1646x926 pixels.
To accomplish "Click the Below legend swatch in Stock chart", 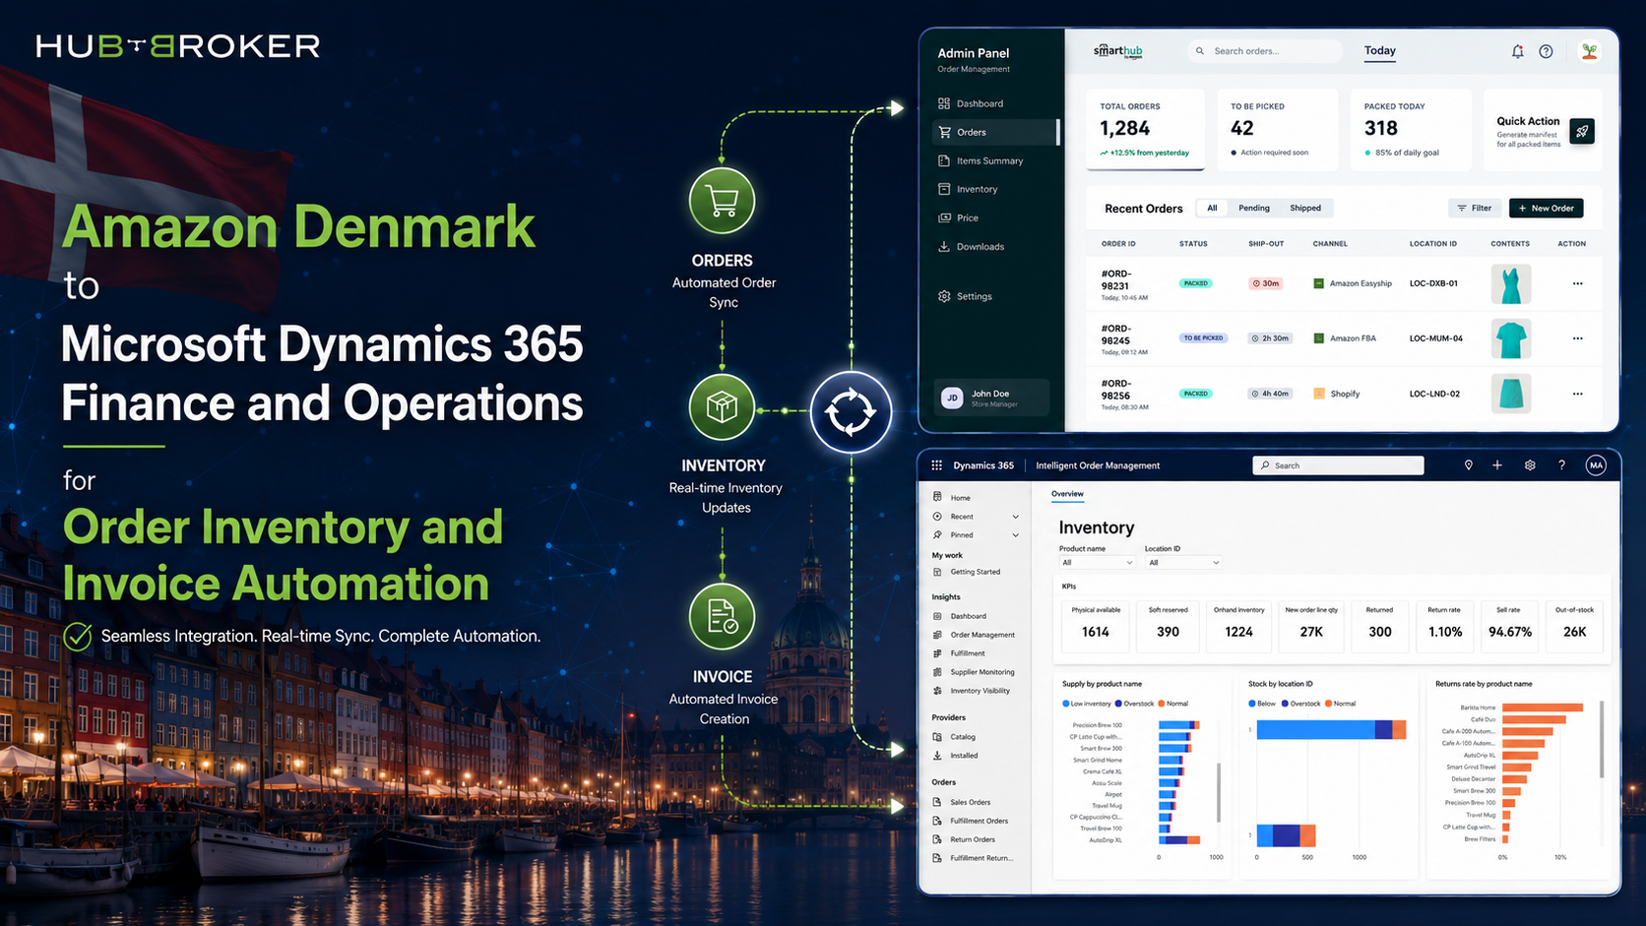I will point(1252,704).
